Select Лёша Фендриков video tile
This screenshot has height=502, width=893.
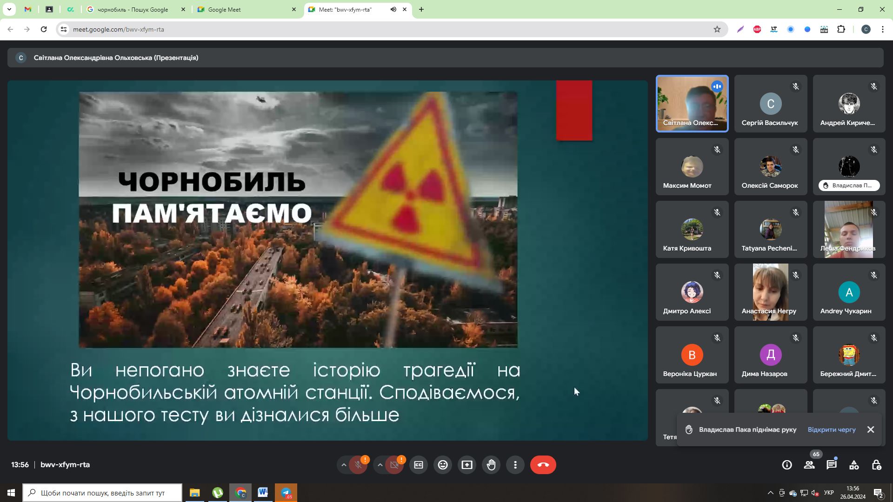[849, 229]
